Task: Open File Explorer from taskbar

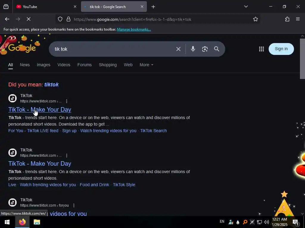Action: point(37,222)
